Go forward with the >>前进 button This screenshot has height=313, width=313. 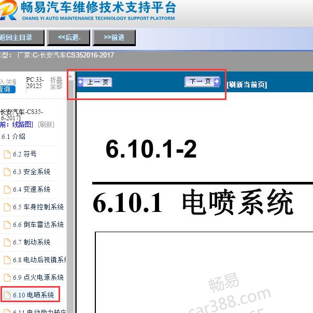pyautogui.click(x=114, y=37)
